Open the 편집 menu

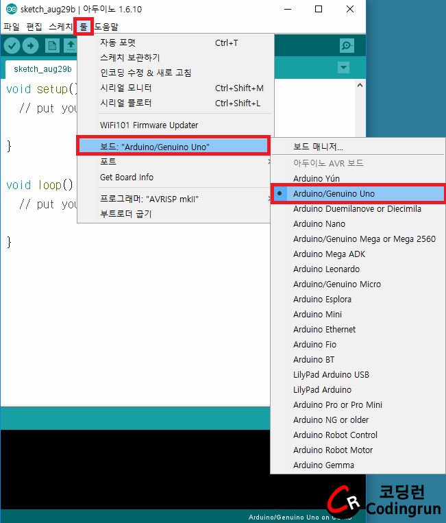(34, 27)
